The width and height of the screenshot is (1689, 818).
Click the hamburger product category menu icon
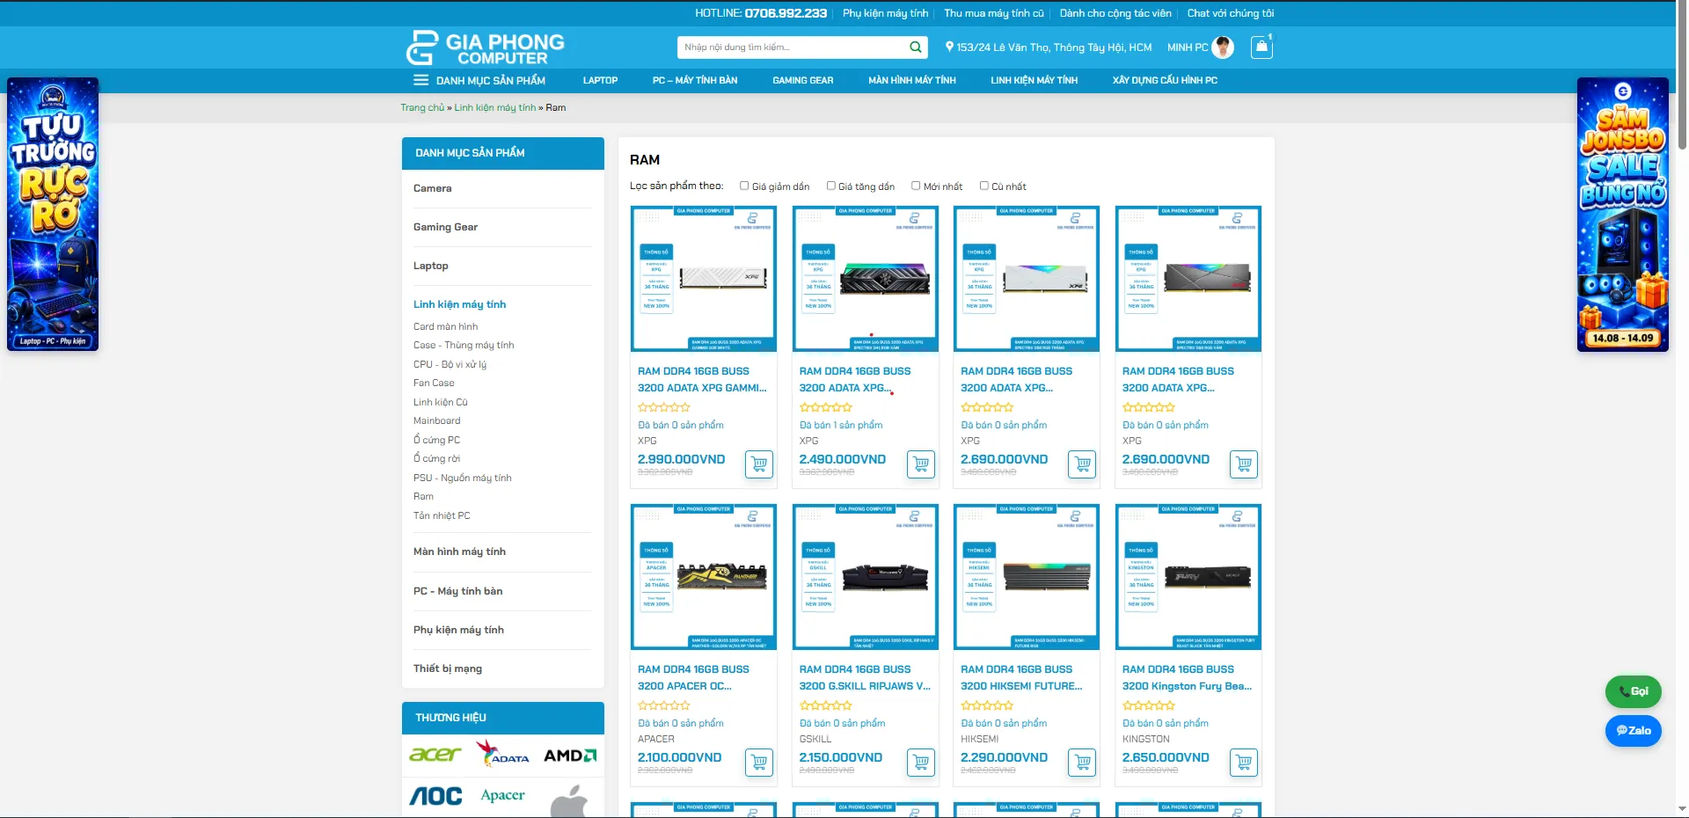click(421, 80)
